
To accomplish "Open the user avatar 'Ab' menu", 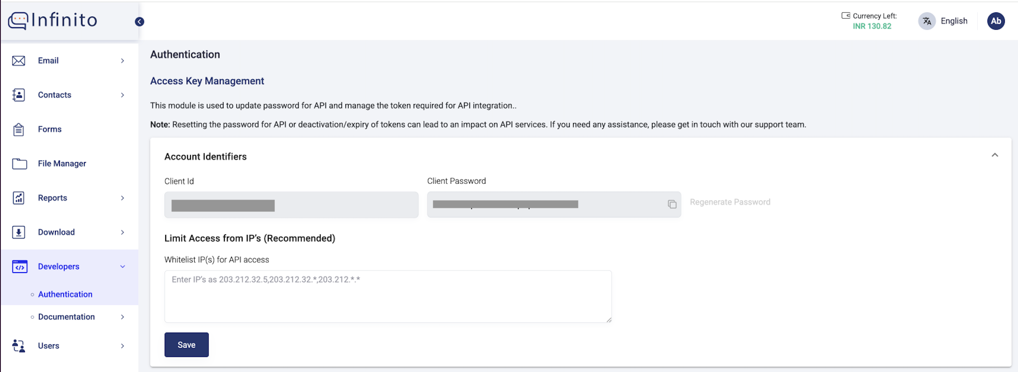I will point(996,21).
